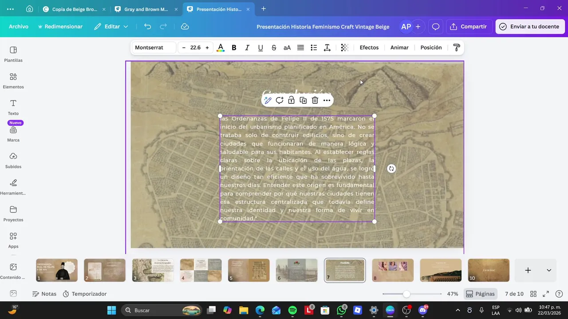The height and width of the screenshot is (319, 568).
Task: Open the Marca brand panel
Action: (x=13, y=134)
